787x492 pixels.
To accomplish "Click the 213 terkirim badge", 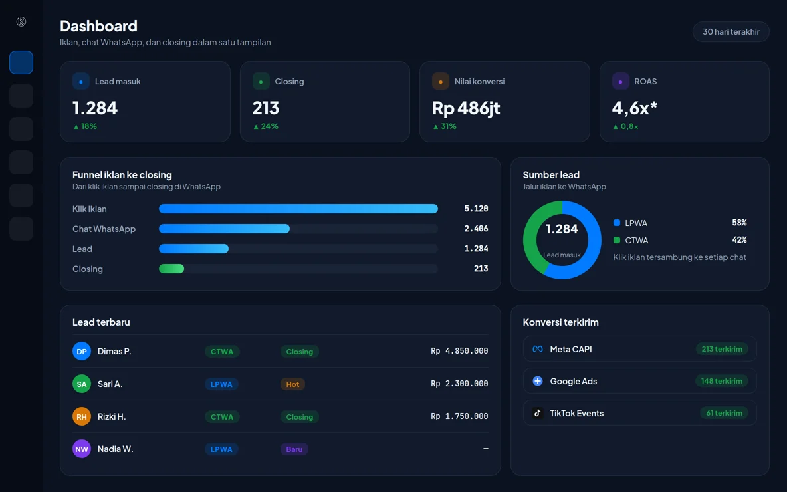I will click(722, 349).
